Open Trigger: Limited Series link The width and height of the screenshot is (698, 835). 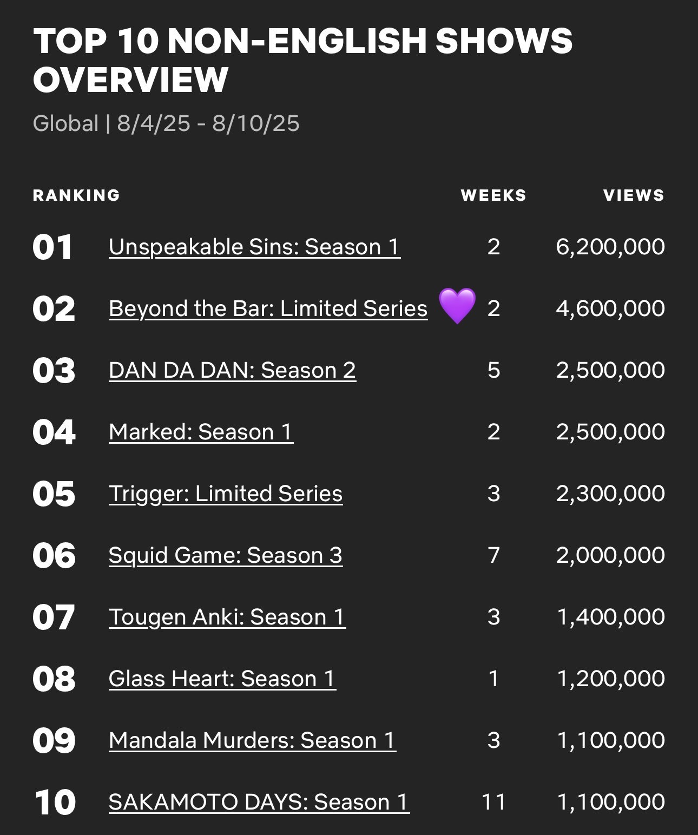tap(226, 494)
